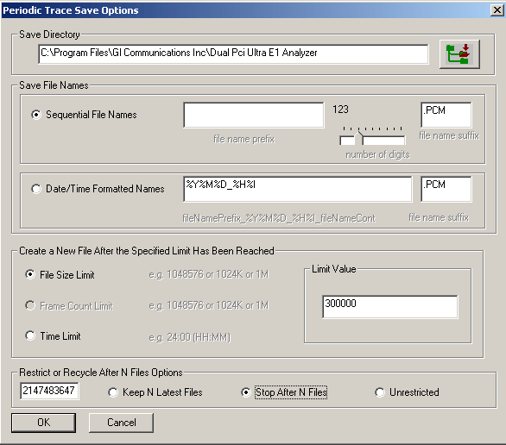506x445 pixels.
Task: Click the Save Directory path field
Action: pyautogui.click(x=233, y=54)
